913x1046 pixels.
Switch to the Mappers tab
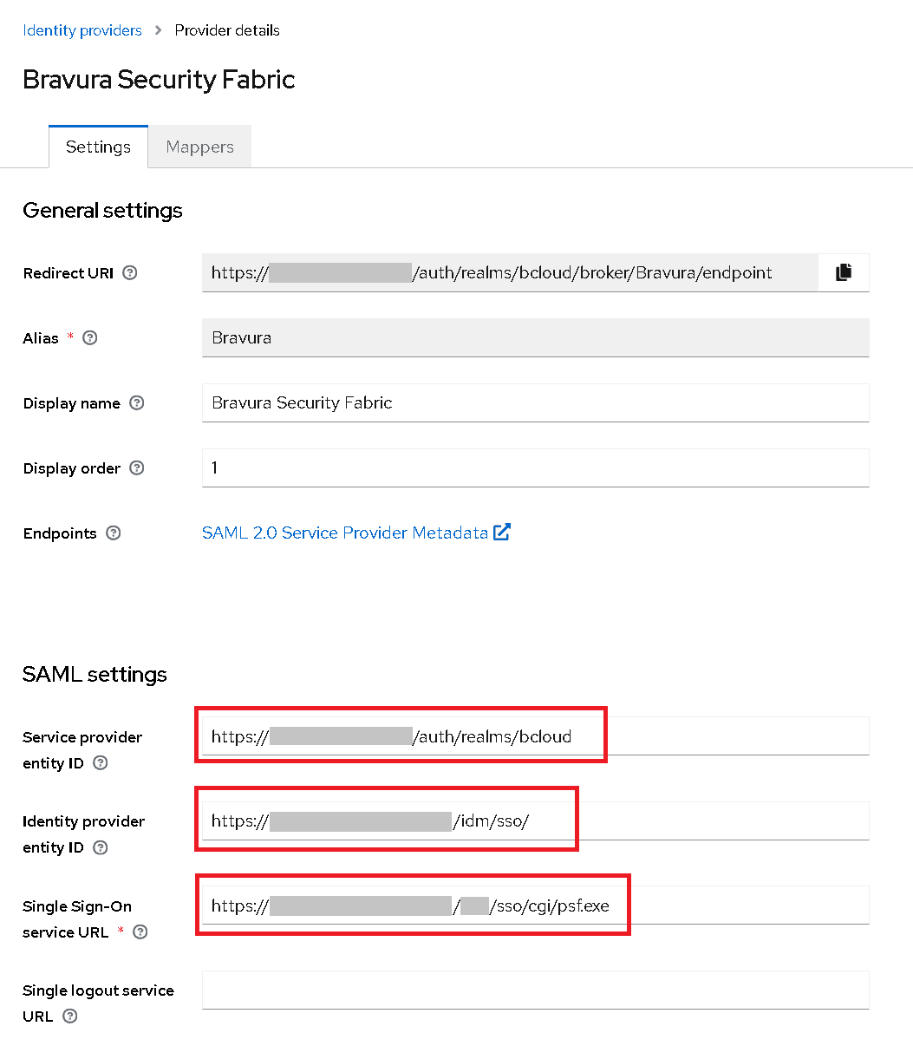[199, 147]
